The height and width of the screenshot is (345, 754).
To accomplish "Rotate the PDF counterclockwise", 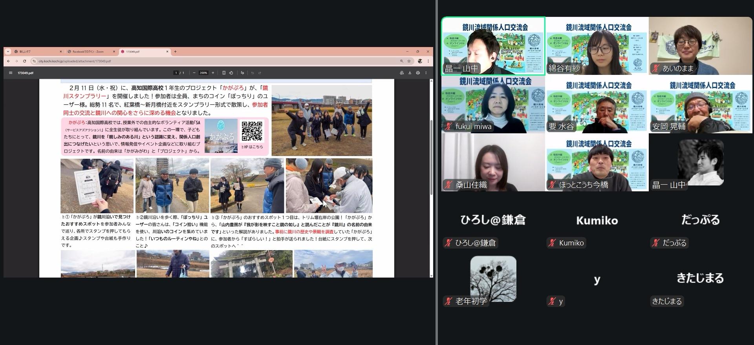I will point(231,73).
